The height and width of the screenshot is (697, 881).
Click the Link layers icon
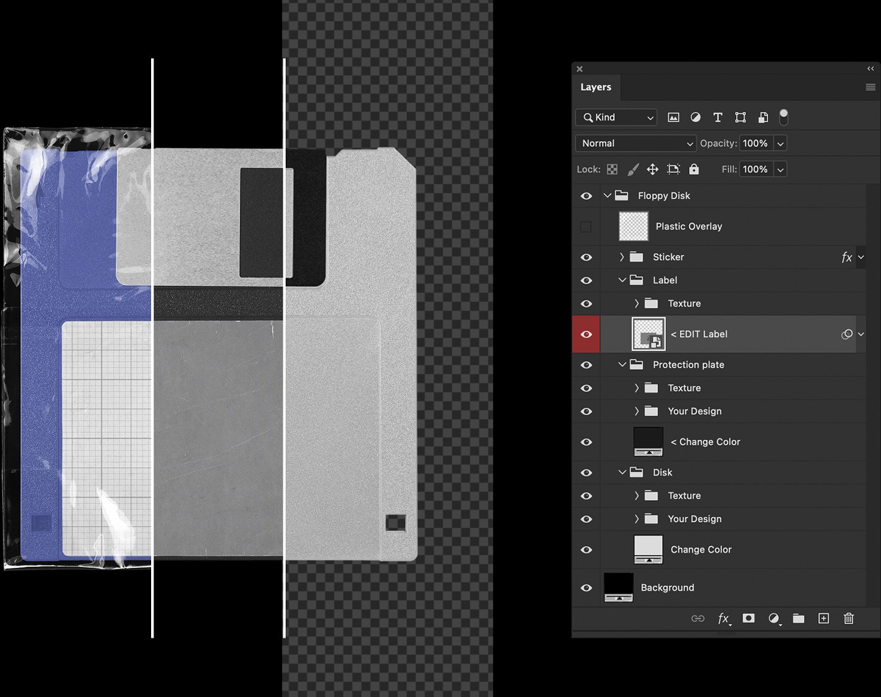(x=698, y=618)
